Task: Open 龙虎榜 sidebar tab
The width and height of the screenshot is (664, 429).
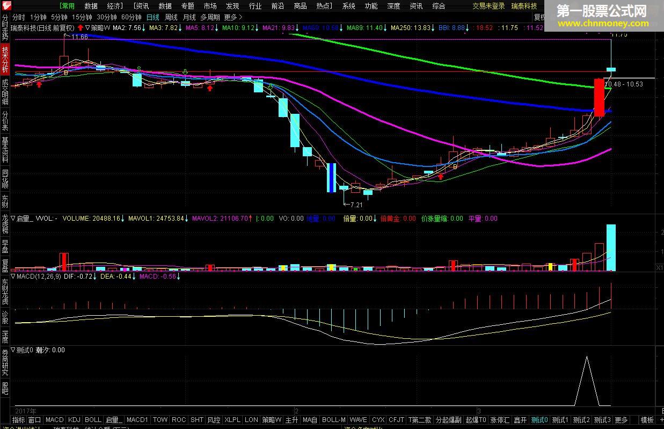Action: pyautogui.click(x=5, y=224)
